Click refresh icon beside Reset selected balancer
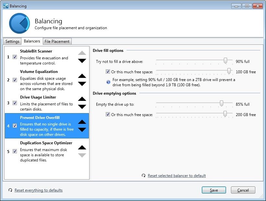The image size is (266, 201). [x=143, y=175]
